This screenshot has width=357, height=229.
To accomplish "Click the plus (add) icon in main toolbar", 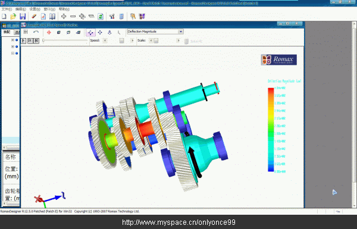I will 64,17.
